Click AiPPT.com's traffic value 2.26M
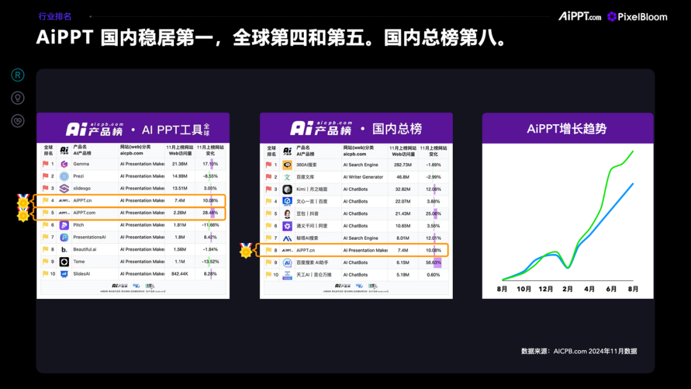This screenshot has height=389, width=691. pos(179,213)
